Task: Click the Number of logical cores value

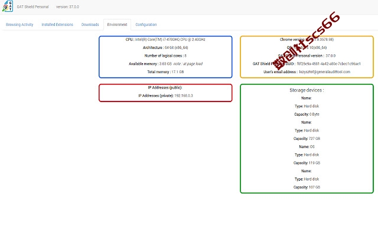Action: click(x=185, y=55)
